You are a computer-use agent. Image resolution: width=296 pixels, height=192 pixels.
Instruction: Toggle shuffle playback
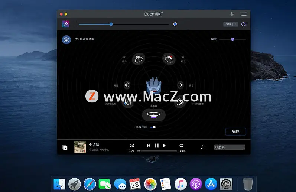[x=132, y=146]
